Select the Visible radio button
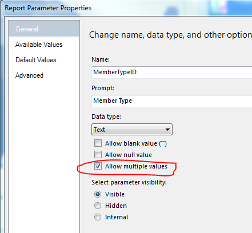Image resolution: width=252 pixels, height=233 pixels. coord(98,194)
